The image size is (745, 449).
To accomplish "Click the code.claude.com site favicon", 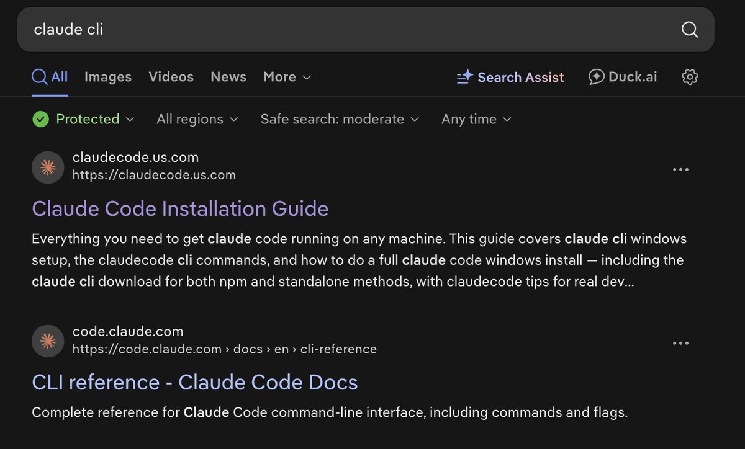I will 48,341.
